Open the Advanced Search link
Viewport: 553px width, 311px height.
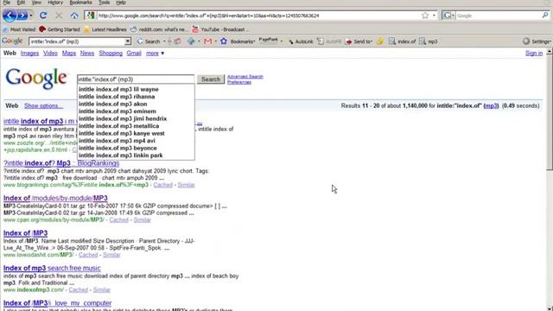[x=245, y=77]
